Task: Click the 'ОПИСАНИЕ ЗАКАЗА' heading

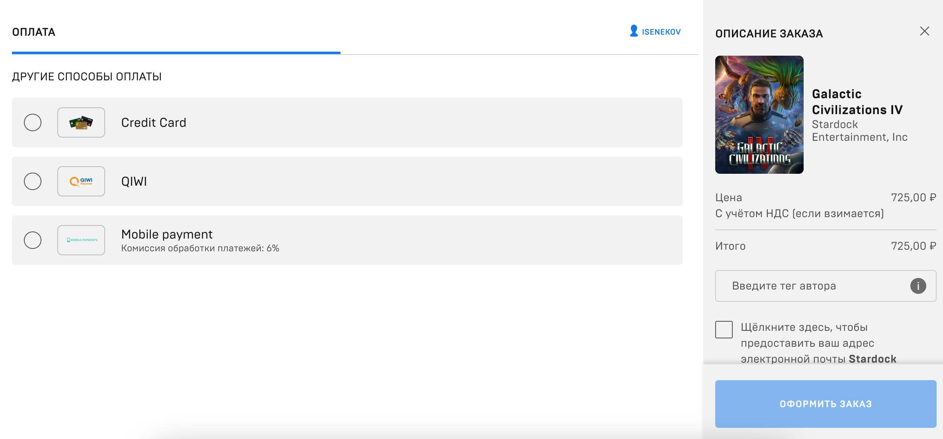Action: click(x=769, y=34)
